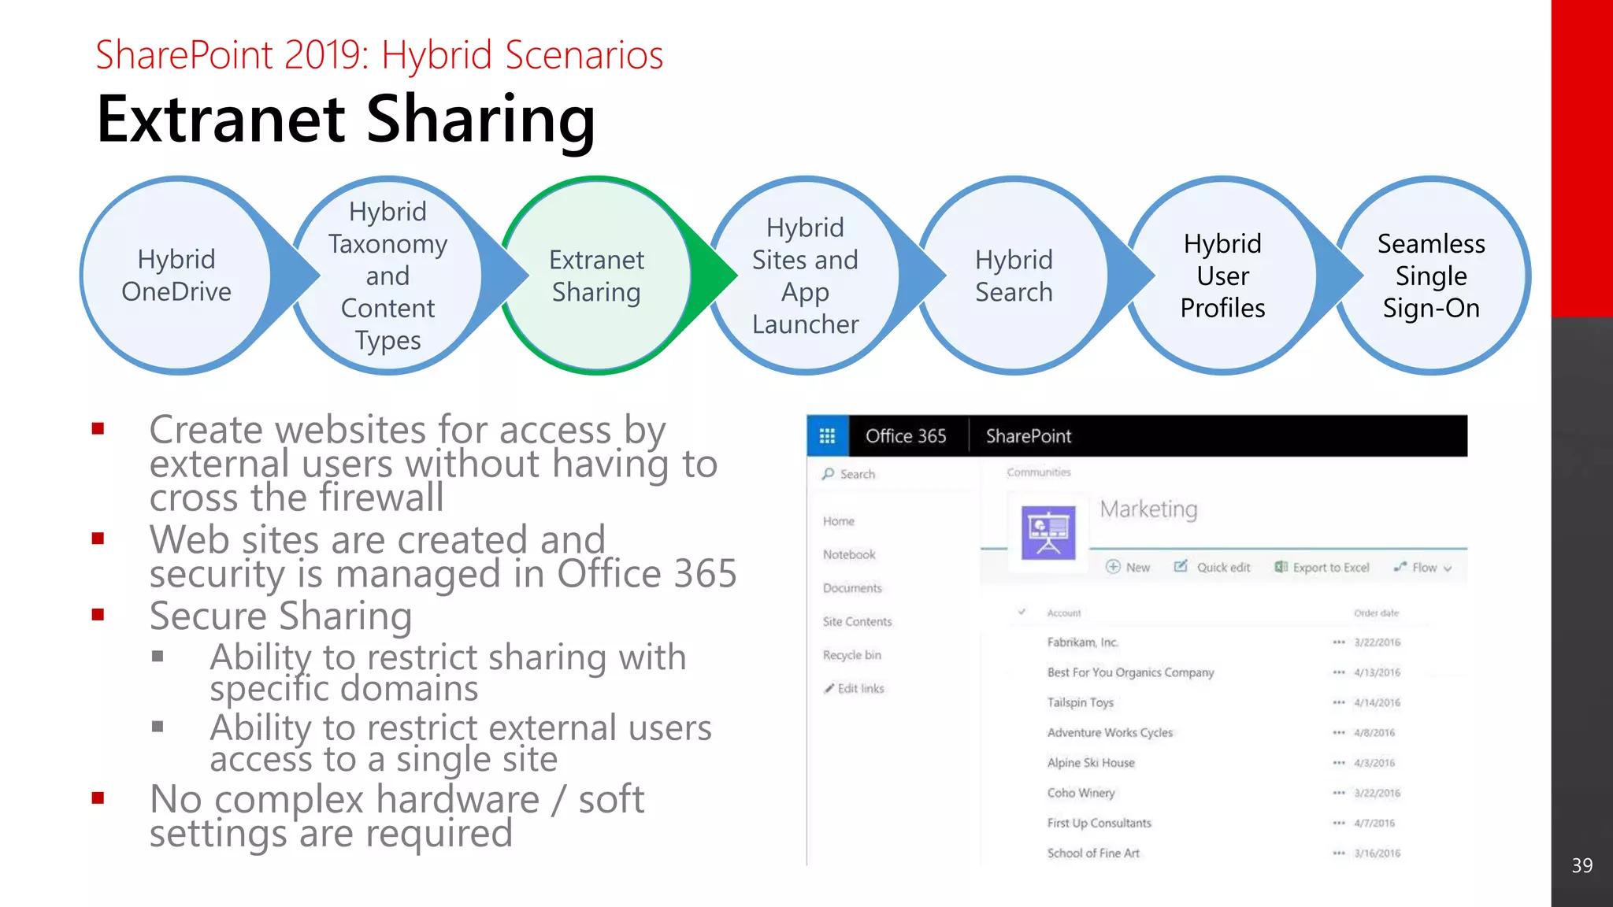Expand the Flow dropdown chevron

pos(1448,568)
